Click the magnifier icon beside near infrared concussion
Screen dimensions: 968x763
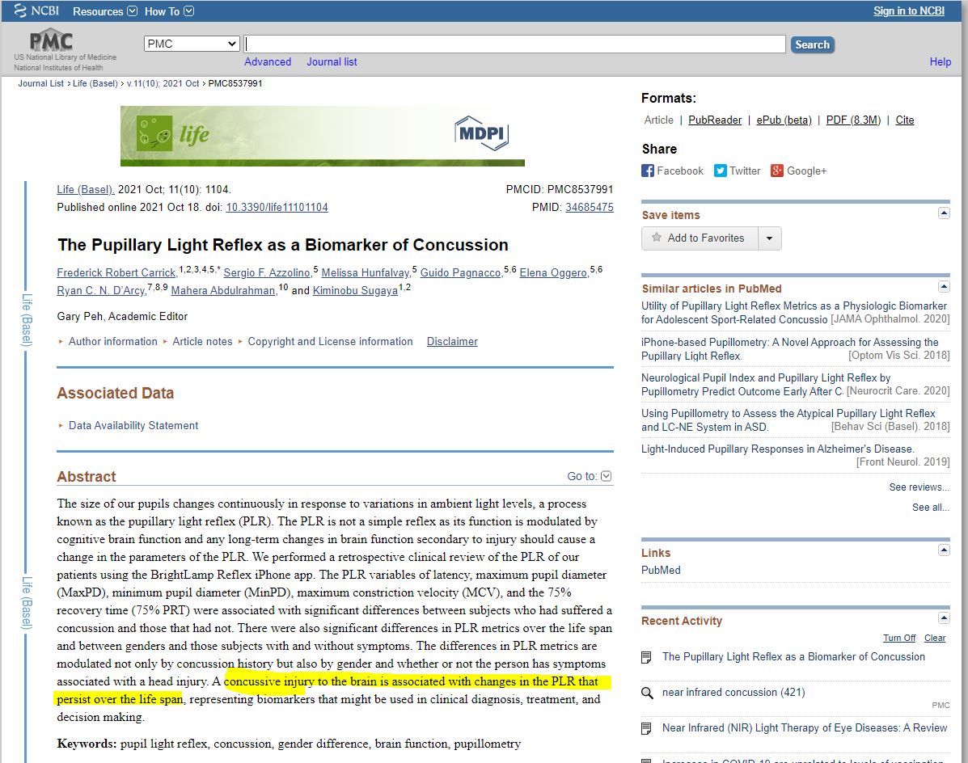(647, 693)
